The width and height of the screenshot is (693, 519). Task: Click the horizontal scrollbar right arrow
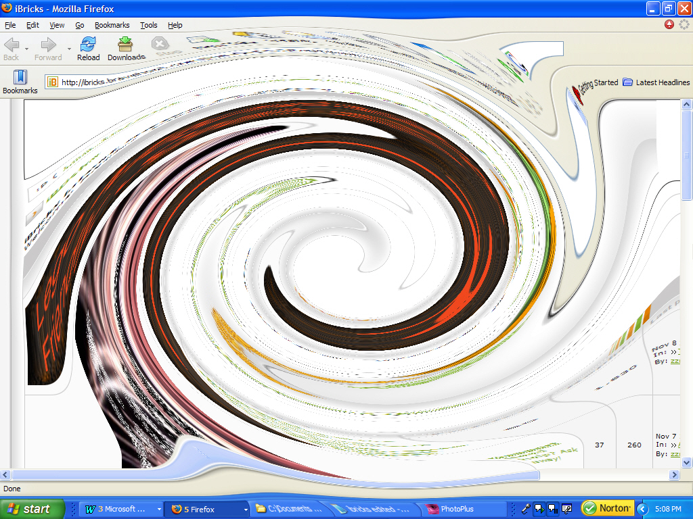674,475
